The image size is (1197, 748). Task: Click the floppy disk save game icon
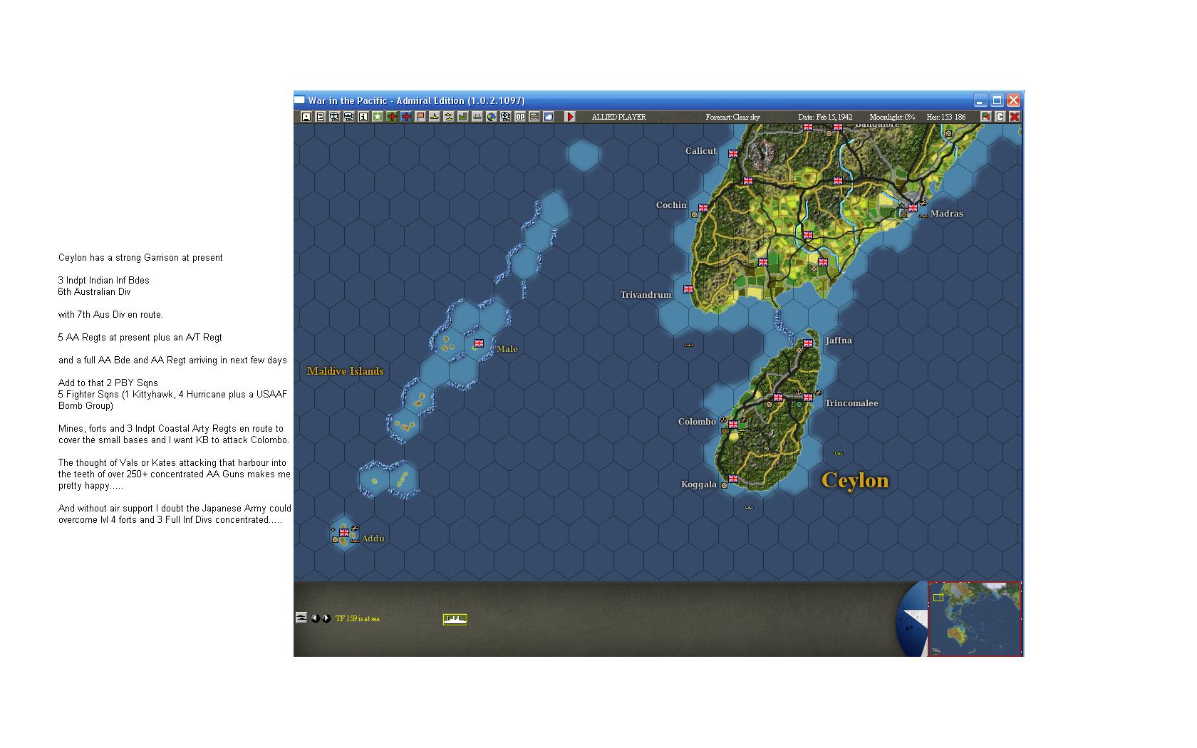pos(306,117)
